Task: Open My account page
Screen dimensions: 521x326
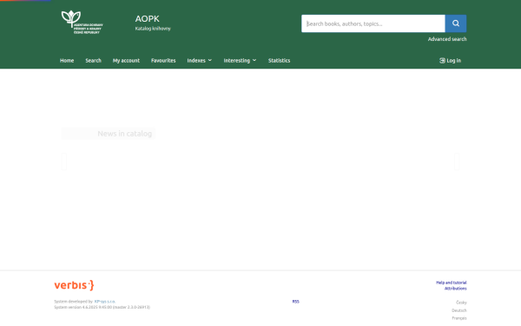Action: tap(126, 61)
